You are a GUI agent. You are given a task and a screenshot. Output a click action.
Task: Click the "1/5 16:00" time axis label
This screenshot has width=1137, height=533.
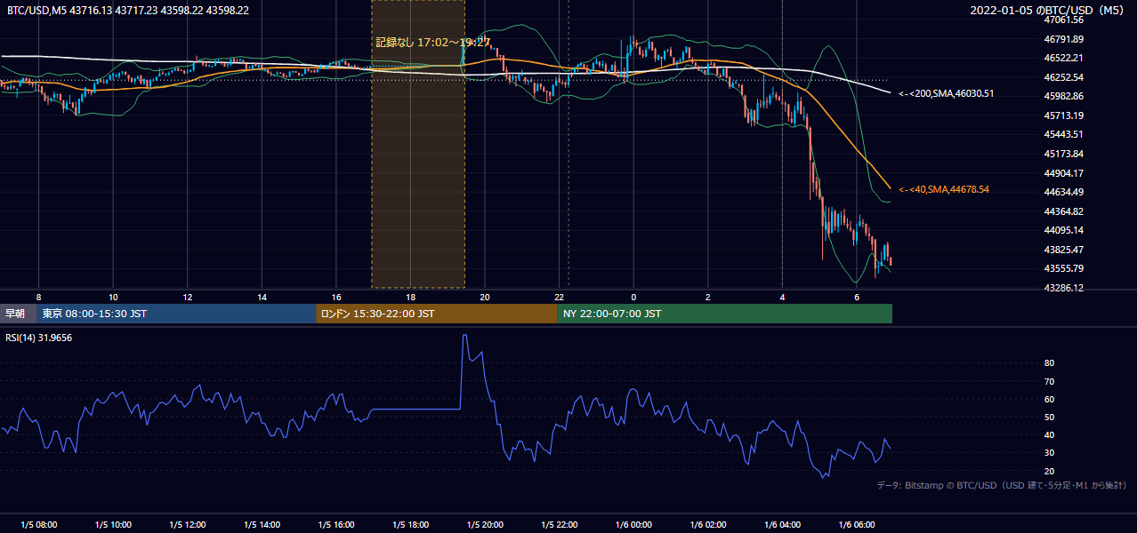click(335, 525)
